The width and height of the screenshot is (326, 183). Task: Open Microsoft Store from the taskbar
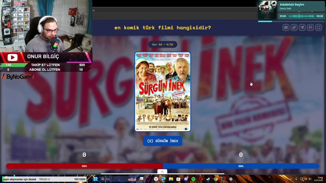pos(178,179)
